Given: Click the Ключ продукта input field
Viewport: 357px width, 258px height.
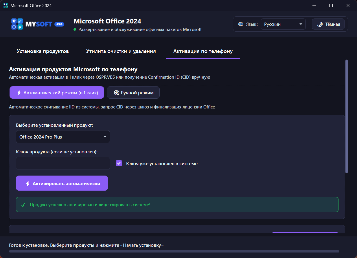Looking at the screenshot, I should pyautogui.click(x=63, y=163).
